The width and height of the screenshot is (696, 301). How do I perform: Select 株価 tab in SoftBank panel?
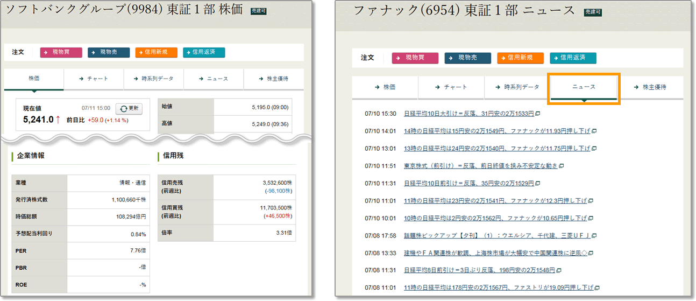[34, 79]
